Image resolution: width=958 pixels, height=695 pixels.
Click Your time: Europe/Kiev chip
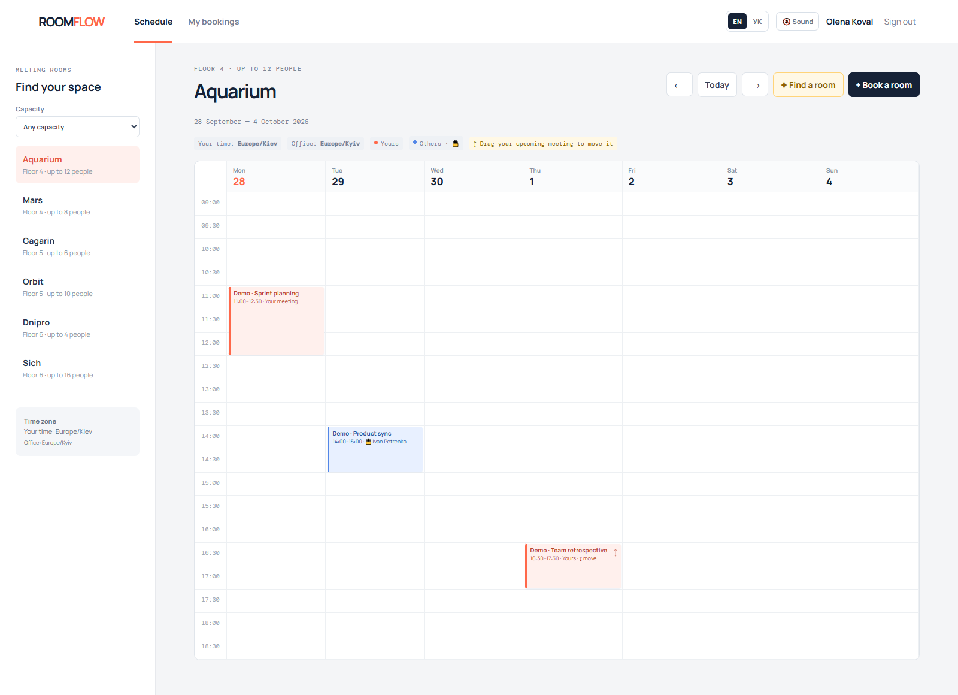[x=238, y=144]
